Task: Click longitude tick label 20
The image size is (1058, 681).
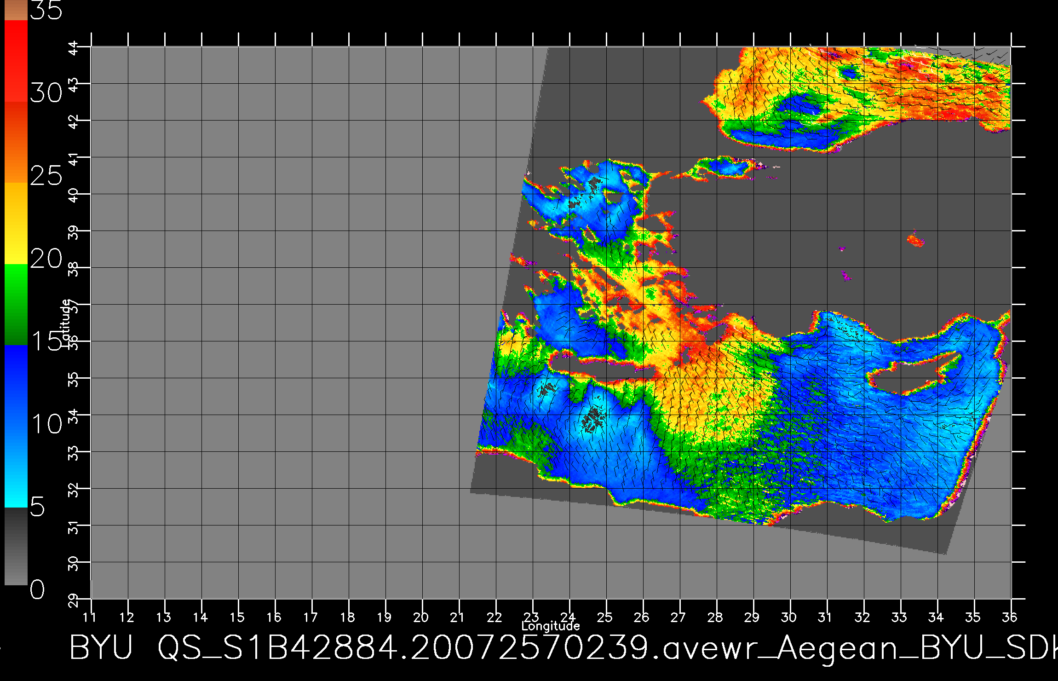Action: (421, 617)
